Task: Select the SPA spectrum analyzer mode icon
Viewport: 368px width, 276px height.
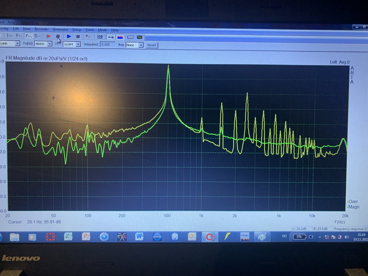Action: (38, 36)
